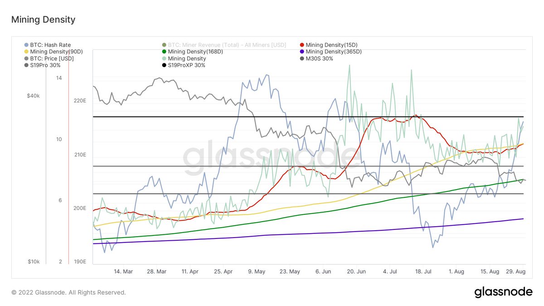Click the 6. Jun date axis label

(323, 272)
